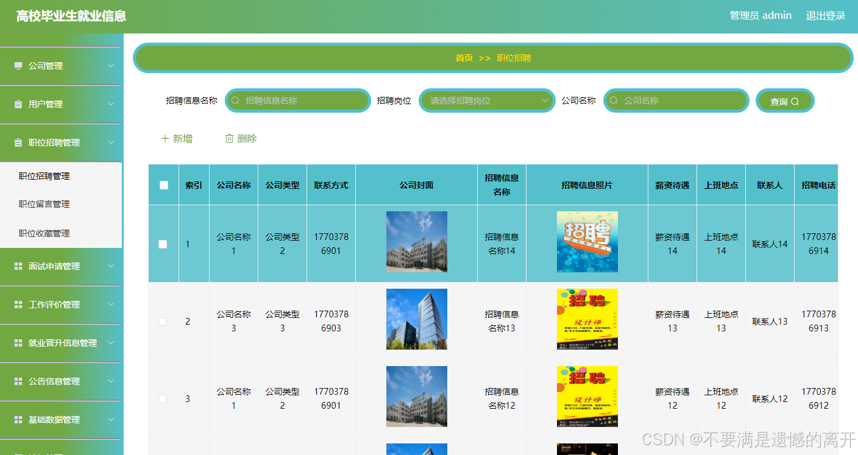This screenshot has width=858, height=455.
Task: Expand the 工作评价管理 menu chevron
Action: tap(111, 305)
